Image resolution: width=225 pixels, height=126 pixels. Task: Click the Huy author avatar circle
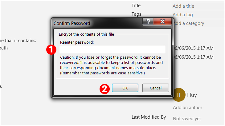click(179, 95)
